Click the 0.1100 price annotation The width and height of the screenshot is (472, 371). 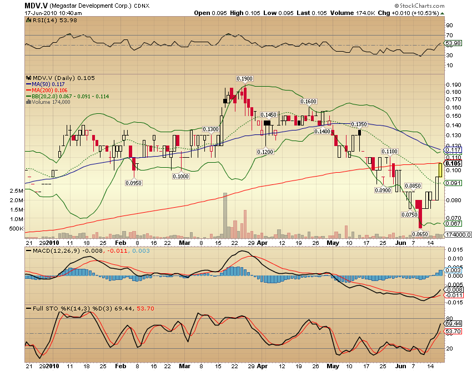(389, 152)
